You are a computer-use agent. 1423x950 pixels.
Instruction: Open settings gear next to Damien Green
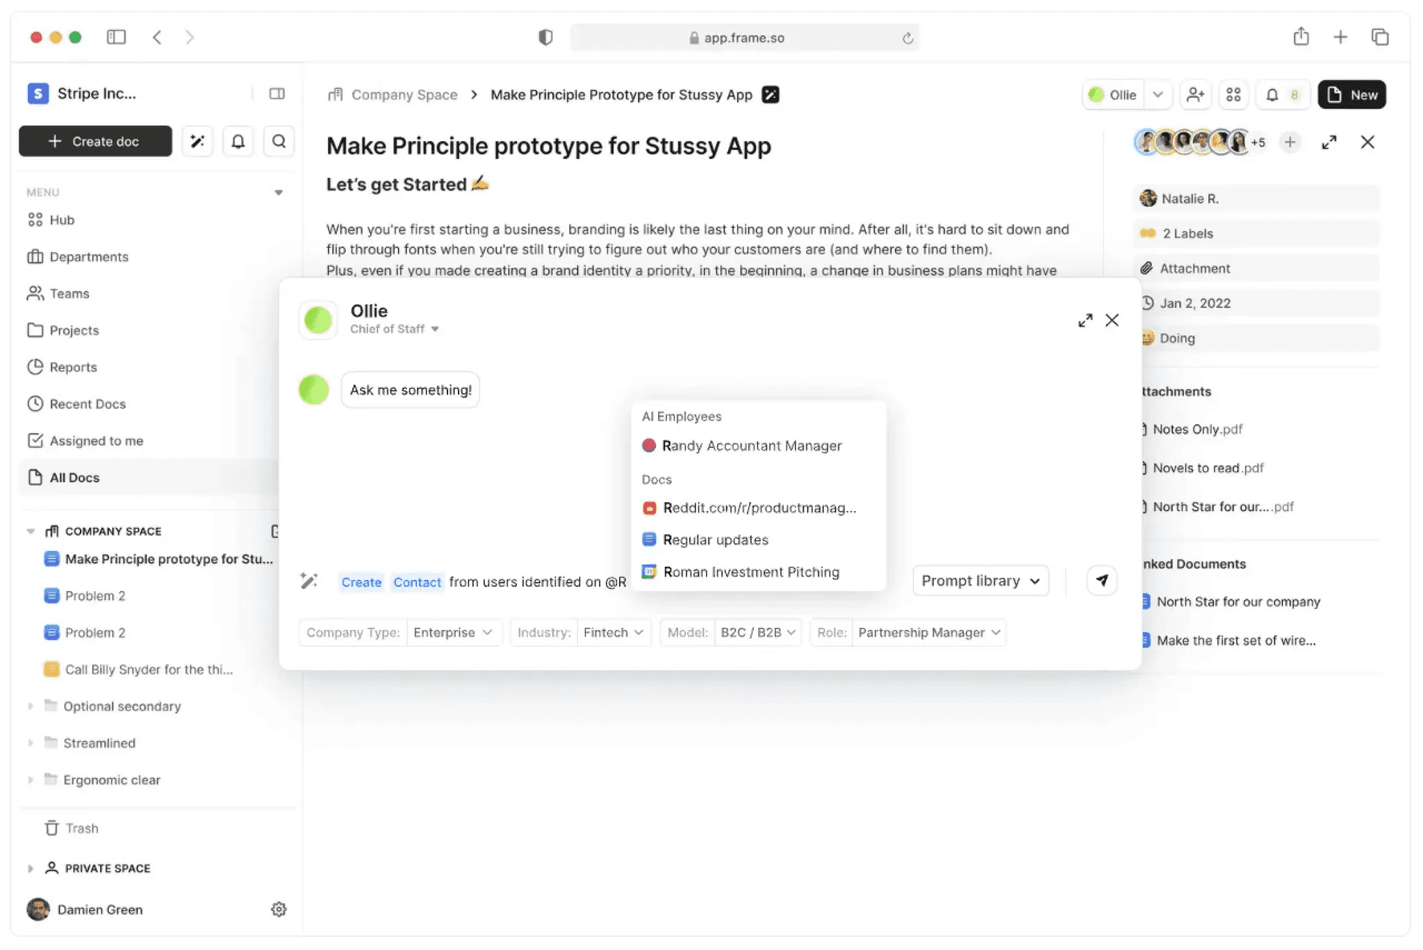coord(279,909)
